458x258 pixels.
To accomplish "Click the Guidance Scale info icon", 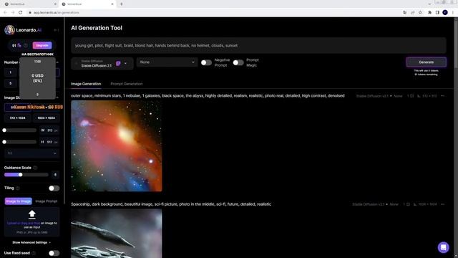I will pyautogui.click(x=35, y=168).
